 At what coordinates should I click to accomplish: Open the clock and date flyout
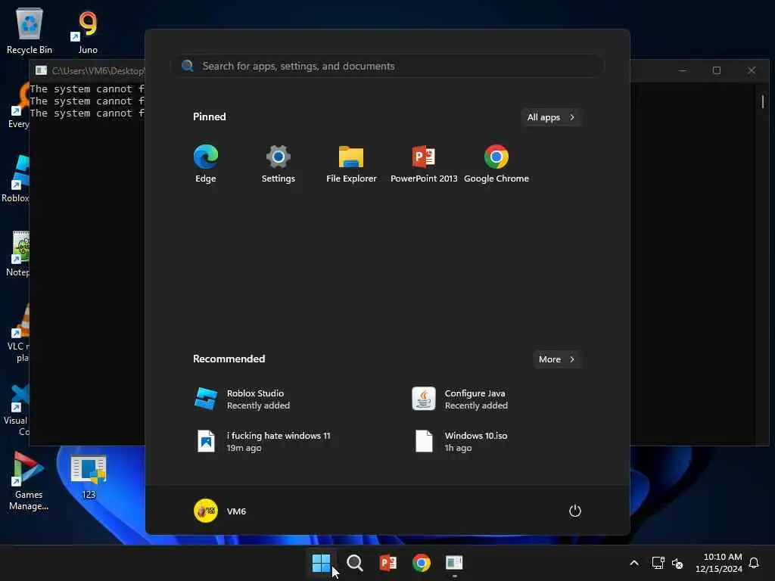pos(719,563)
